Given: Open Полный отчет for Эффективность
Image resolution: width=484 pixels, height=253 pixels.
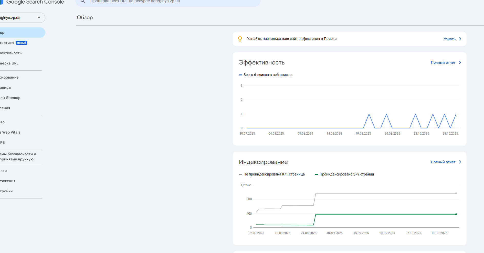Looking at the screenshot, I should (x=443, y=62).
